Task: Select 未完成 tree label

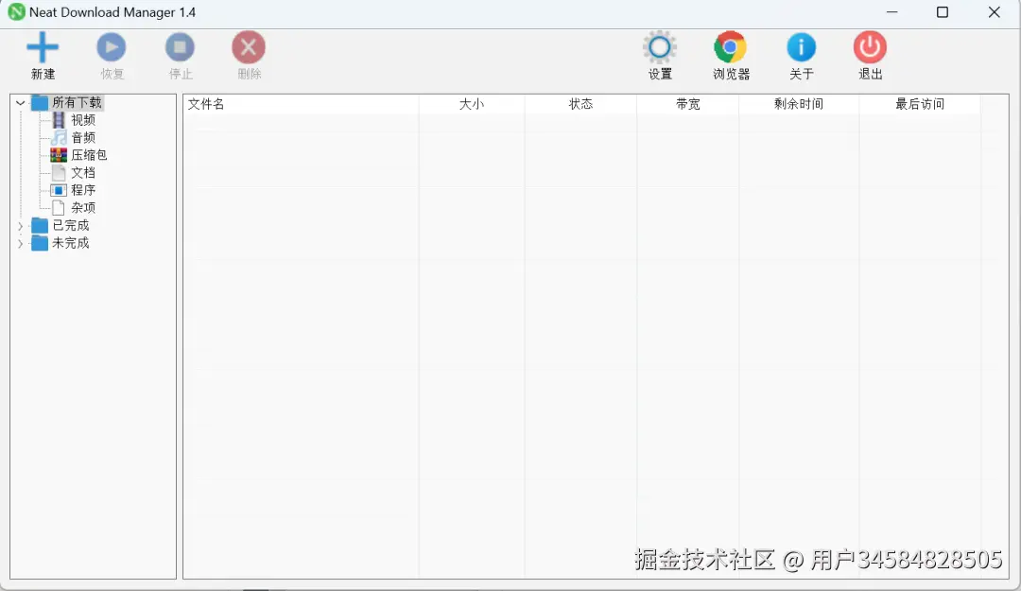Action: click(x=70, y=243)
